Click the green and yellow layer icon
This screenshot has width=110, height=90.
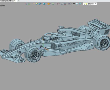pyautogui.click(x=37, y=4)
